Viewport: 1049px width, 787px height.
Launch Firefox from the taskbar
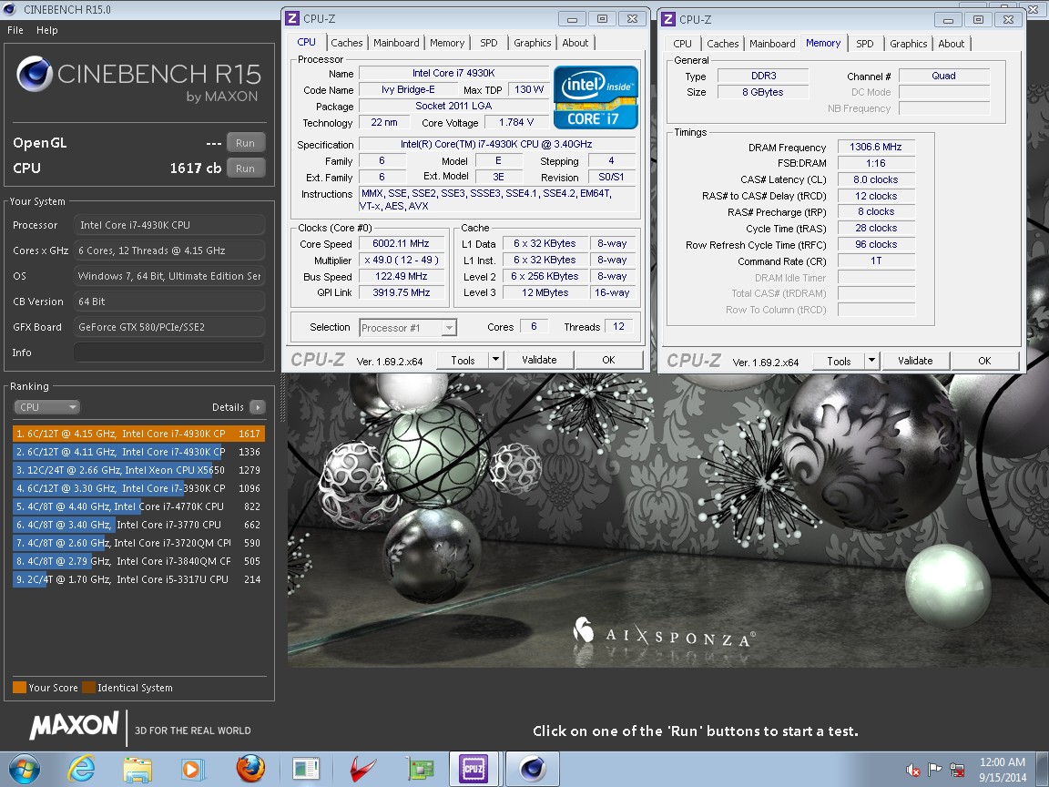[x=250, y=769]
